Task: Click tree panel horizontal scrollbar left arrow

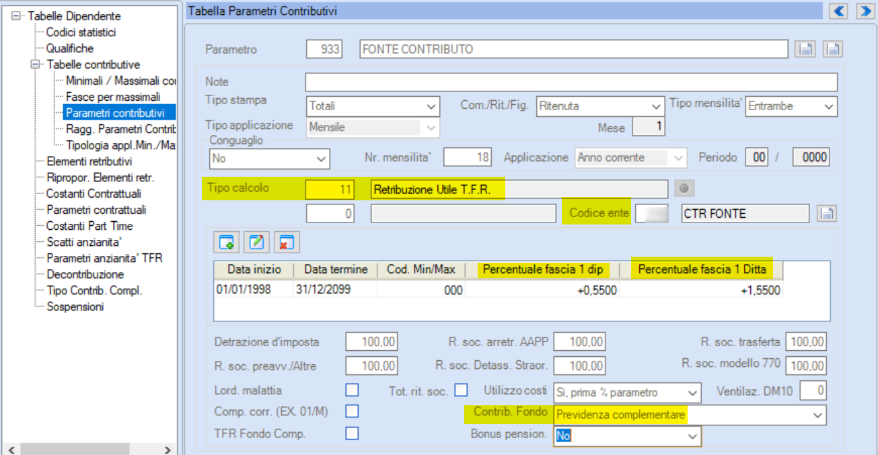Action: pos(10,449)
